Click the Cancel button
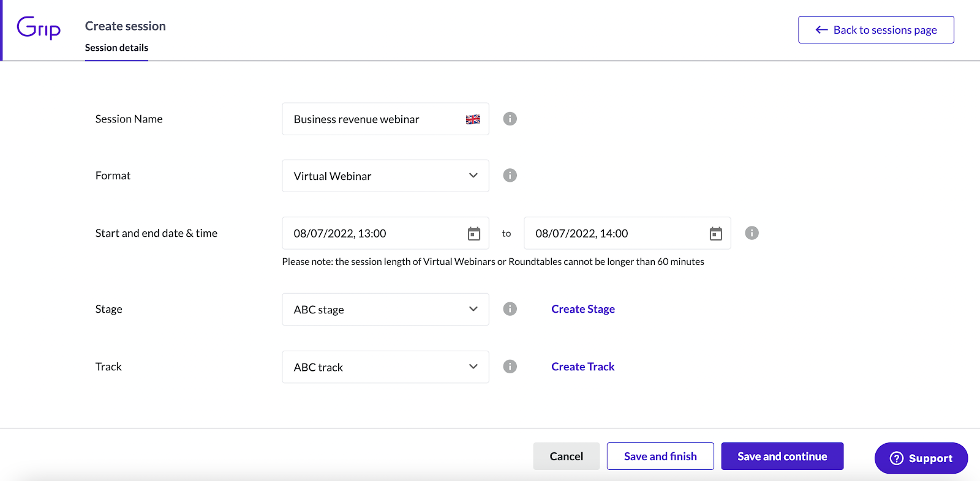The image size is (980, 481). [567, 457]
